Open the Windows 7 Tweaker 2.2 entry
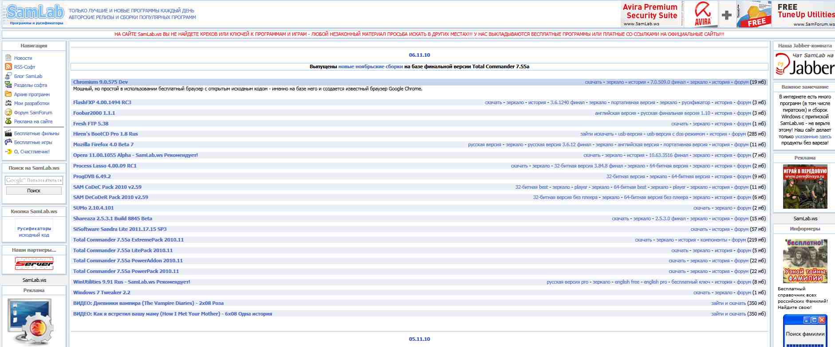 pyautogui.click(x=102, y=292)
